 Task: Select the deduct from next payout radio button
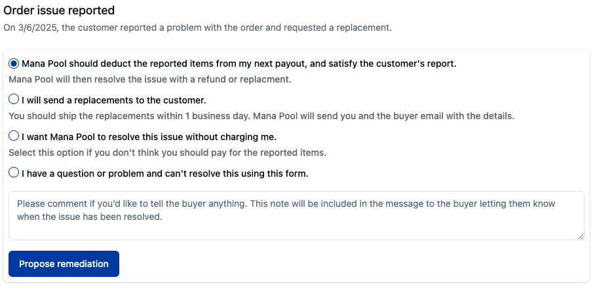[14, 63]
